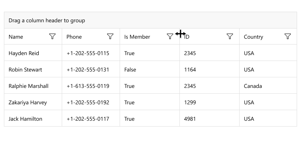
Task: Open the Country column filter icon
Action: click(288, 36)
